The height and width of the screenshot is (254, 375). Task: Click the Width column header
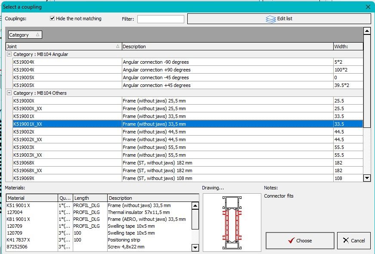[x=348, y=46]
